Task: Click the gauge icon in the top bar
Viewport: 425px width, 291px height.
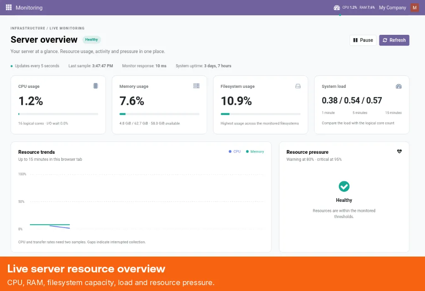Action: point(337,7)
